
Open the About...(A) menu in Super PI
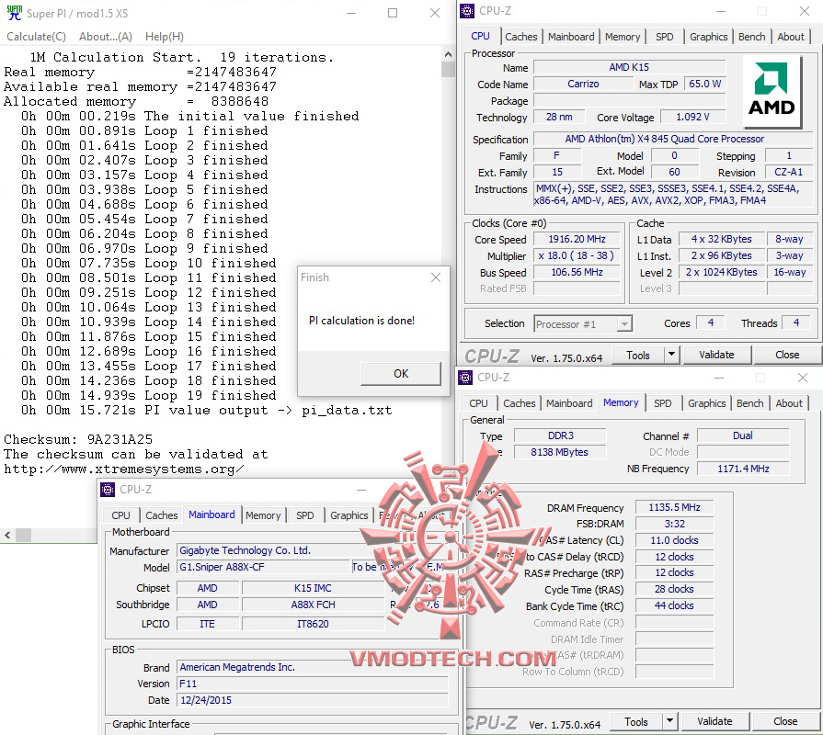(x=106, y=37)
